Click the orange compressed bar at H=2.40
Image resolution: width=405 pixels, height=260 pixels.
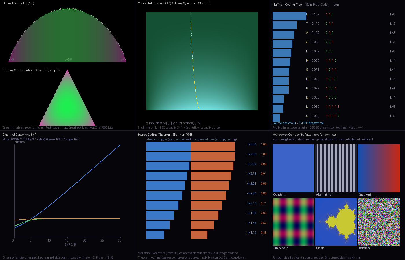[x=208, y=196]
